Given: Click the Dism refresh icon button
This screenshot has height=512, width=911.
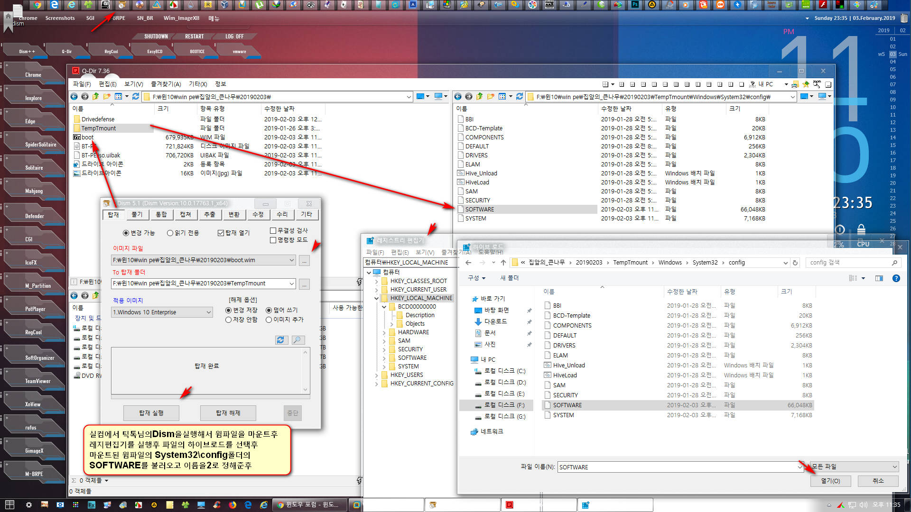Looking at the screenshot, I should click(x=281, y=340).
